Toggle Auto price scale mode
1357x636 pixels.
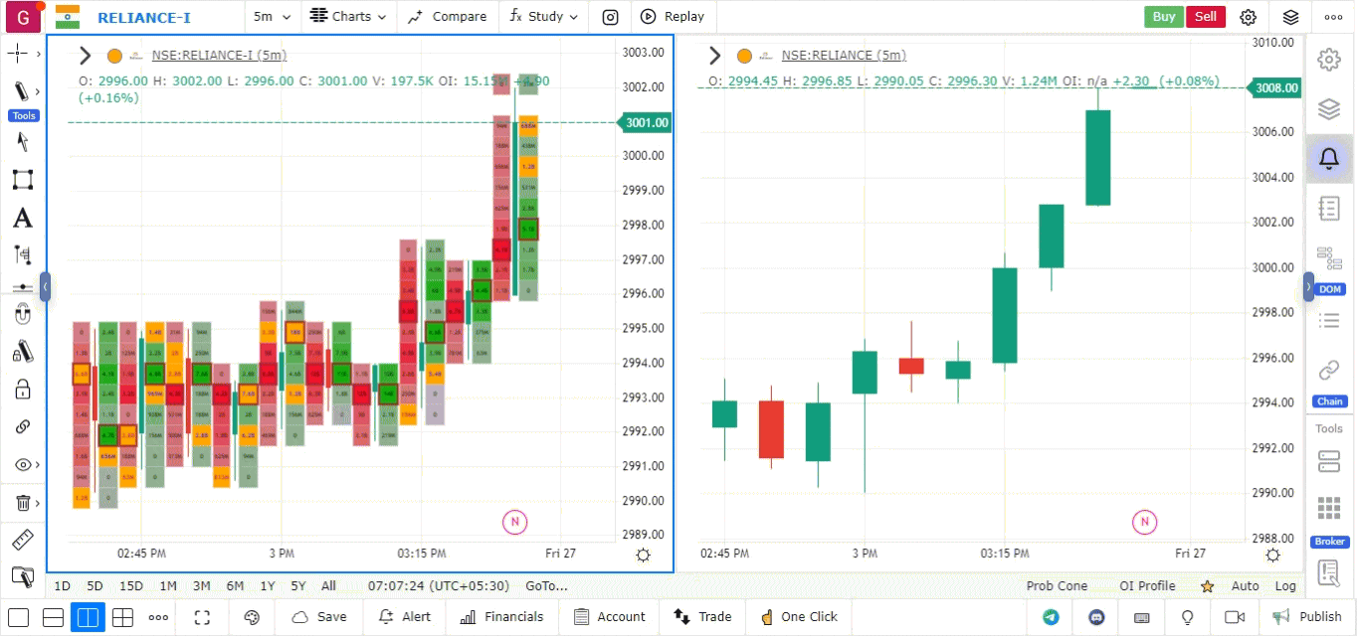1245,585
